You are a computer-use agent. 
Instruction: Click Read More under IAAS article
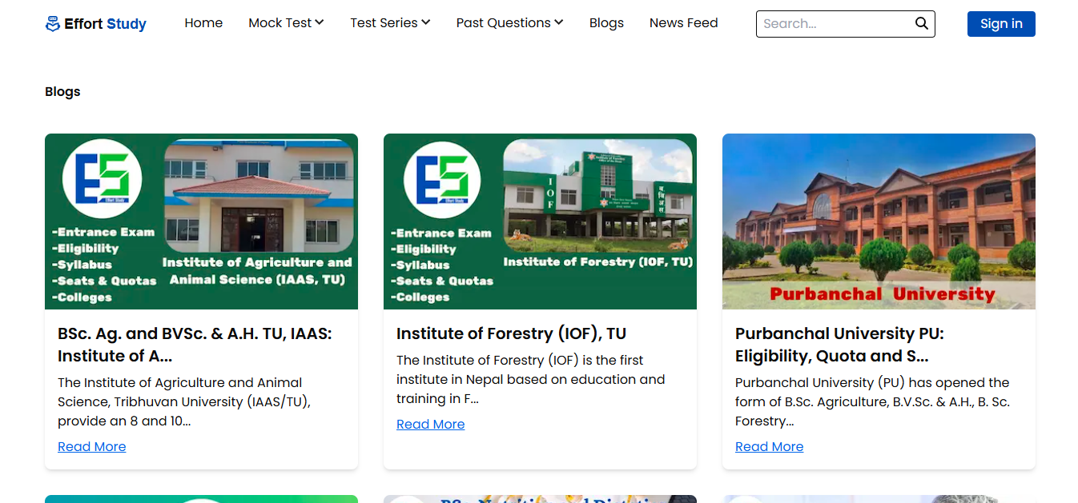92,446
